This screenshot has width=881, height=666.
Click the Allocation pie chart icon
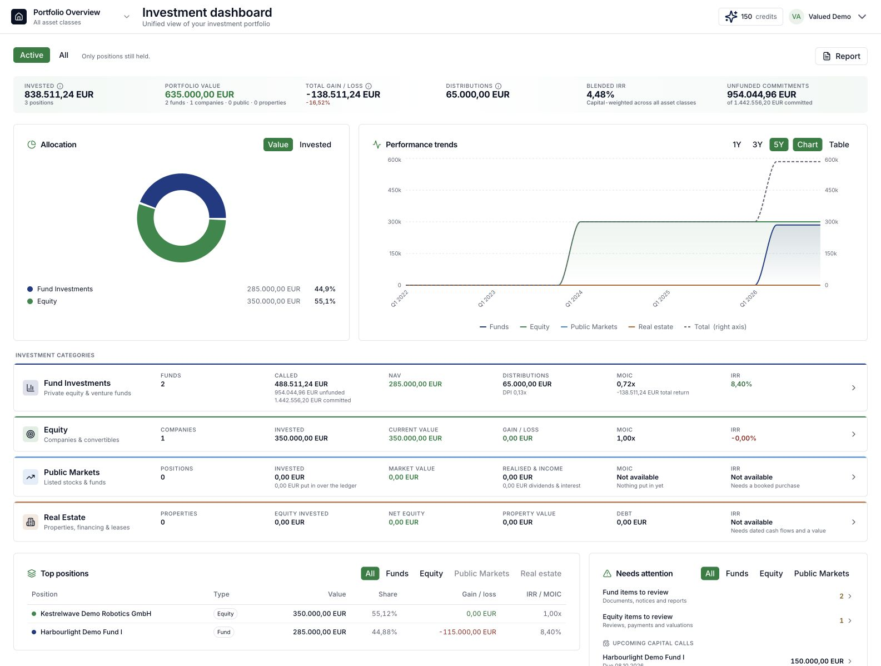pyautogui.click(x=32, y=145)
